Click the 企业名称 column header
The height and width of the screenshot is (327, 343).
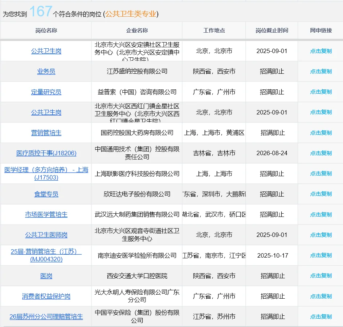pyautogui.click(x=137, y=31)
